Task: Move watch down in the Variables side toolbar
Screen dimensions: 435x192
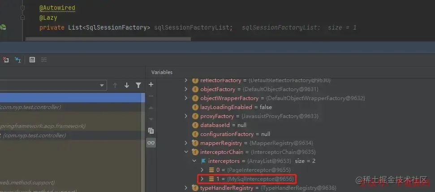Action: pyautogui.click(x=151, y=119)
